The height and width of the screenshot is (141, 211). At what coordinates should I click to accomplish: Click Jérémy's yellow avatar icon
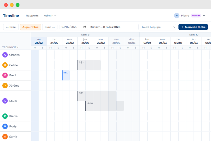pos(5,85)
